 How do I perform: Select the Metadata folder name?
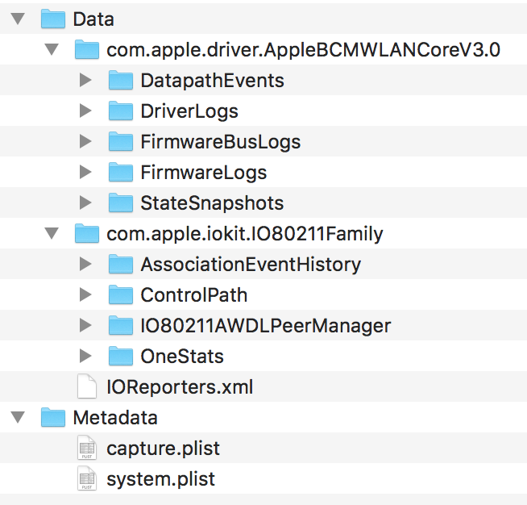(x=115, y=418)
